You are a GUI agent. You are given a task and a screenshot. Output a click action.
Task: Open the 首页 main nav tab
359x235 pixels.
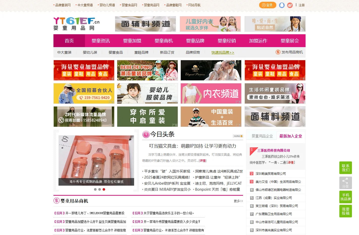[69, 41]
